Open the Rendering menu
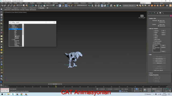 [55, 3]
